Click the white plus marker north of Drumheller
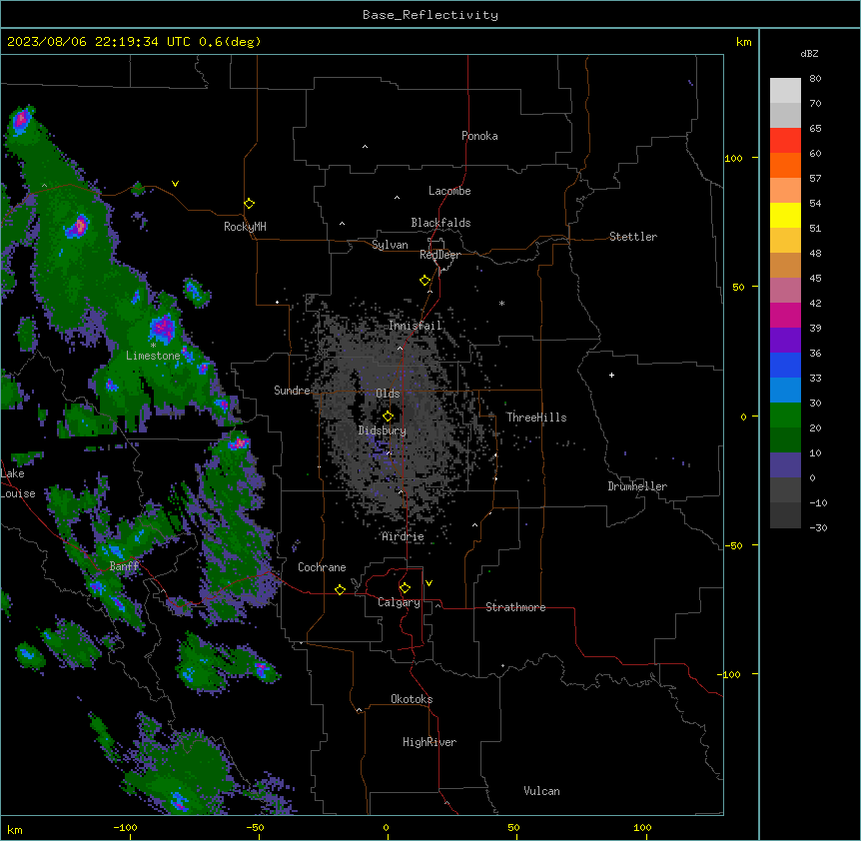This screenshot has height=841, width=861. (611, 375)
